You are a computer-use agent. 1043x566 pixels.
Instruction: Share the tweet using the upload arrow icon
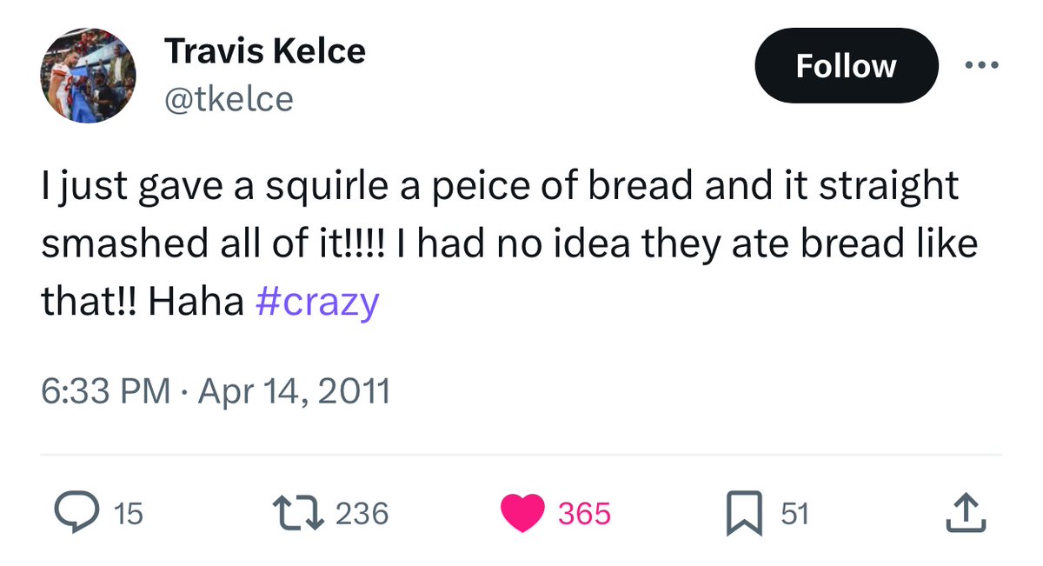[966, 514]
